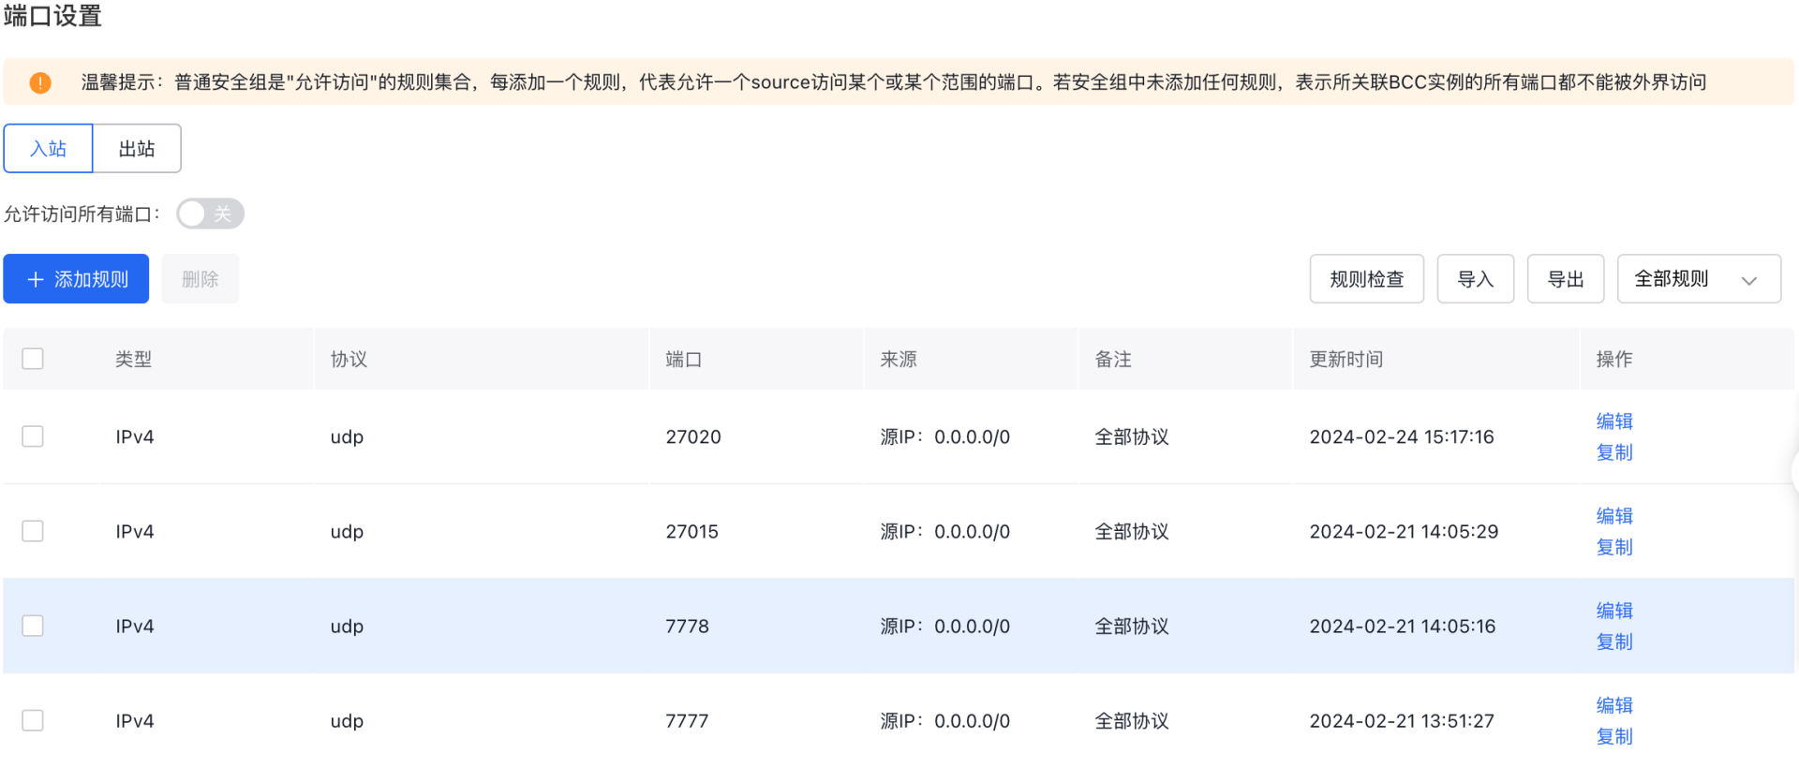Switch to the 入站 tab
The width and height of the screenshot is (1799, 767).
49,149
